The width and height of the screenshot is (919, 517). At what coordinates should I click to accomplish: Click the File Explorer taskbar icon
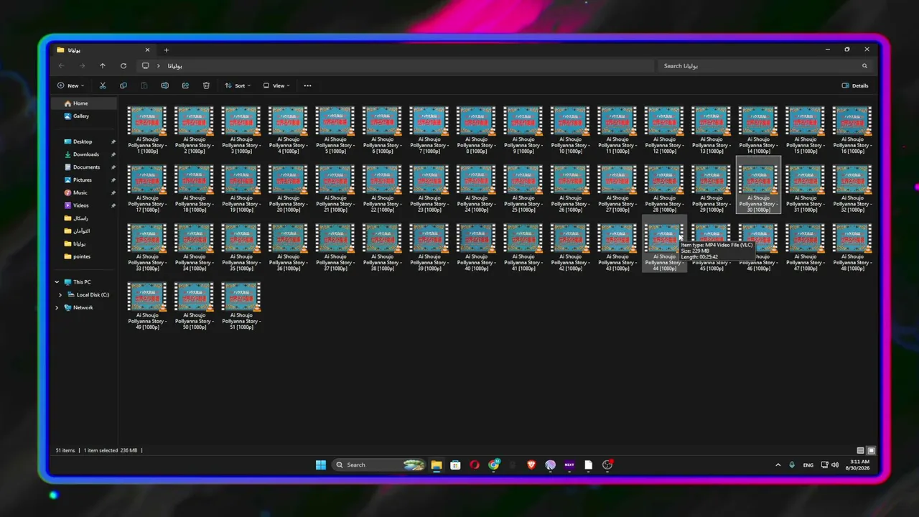pyautogui.click(x=436, y=465)
